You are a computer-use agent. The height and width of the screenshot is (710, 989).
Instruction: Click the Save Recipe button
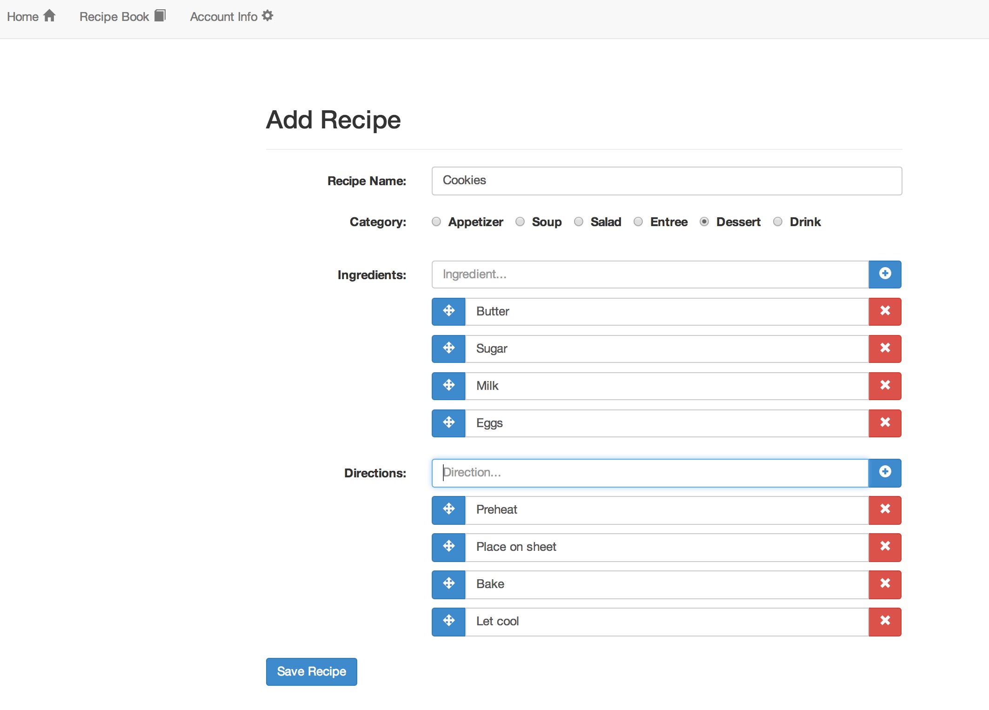pyautogui.click(x=311, y=671)
